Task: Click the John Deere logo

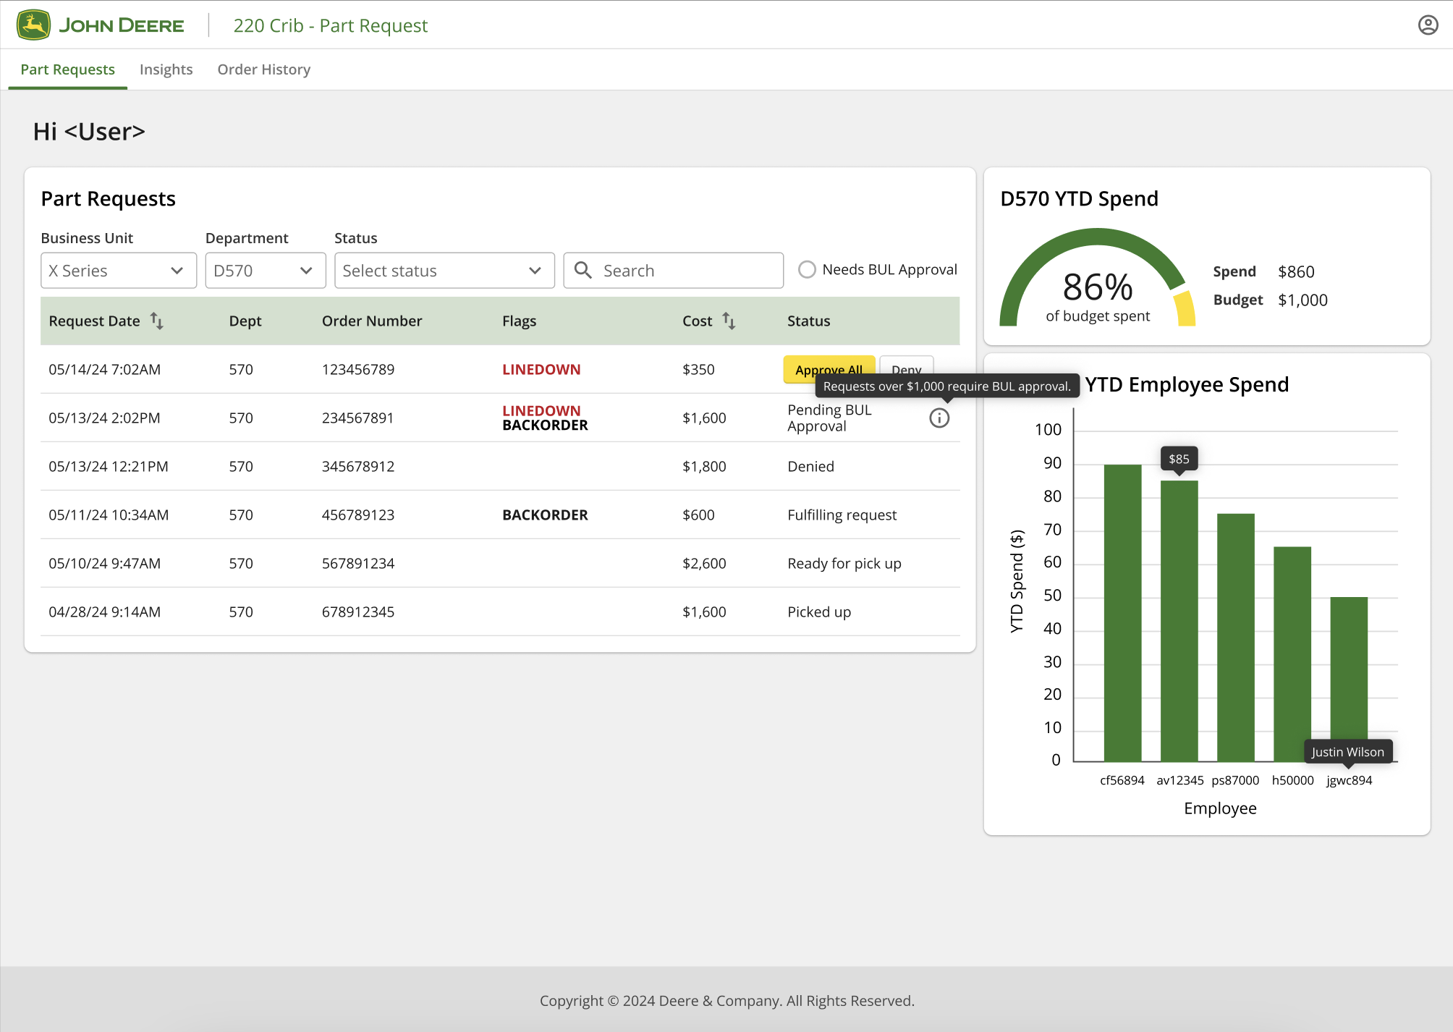Action: coord(101,25)
